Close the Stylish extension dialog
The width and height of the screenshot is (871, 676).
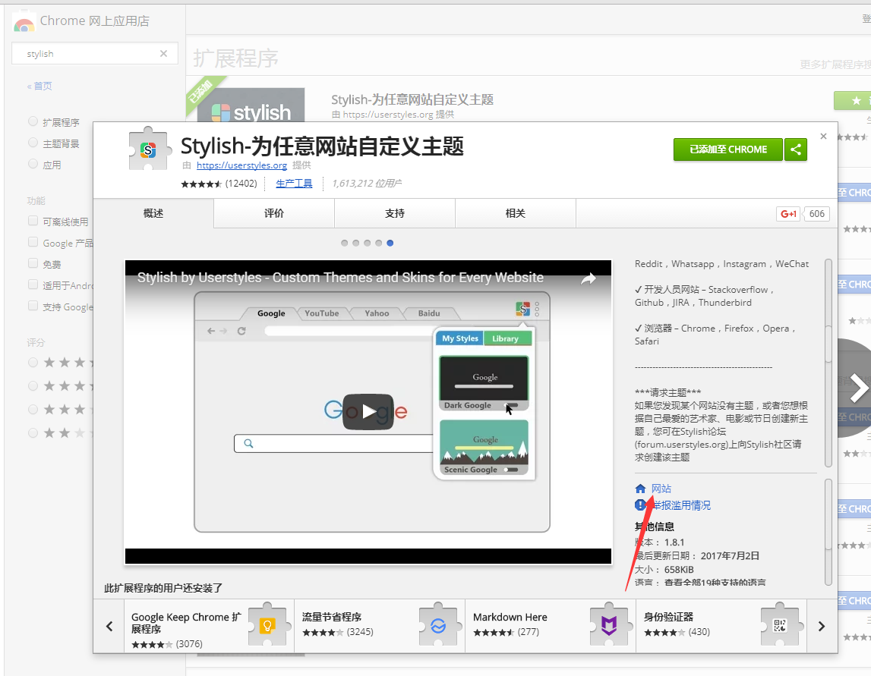click(x=823, y=136)
